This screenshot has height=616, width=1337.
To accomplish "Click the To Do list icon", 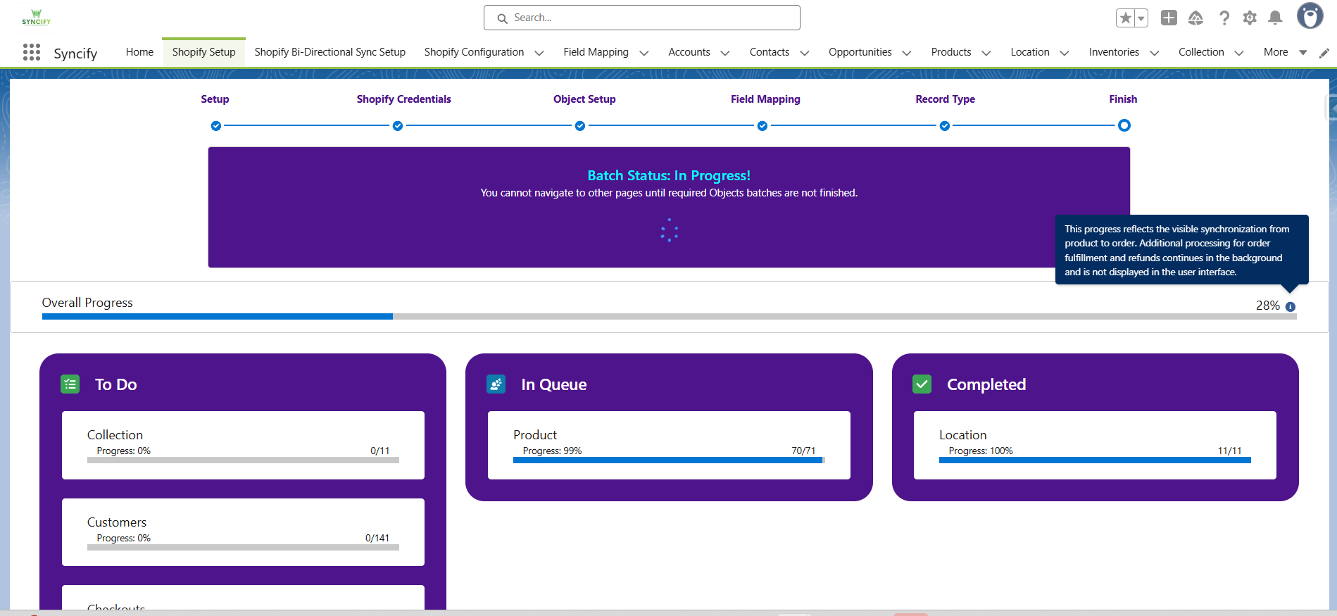I will 70,384.
